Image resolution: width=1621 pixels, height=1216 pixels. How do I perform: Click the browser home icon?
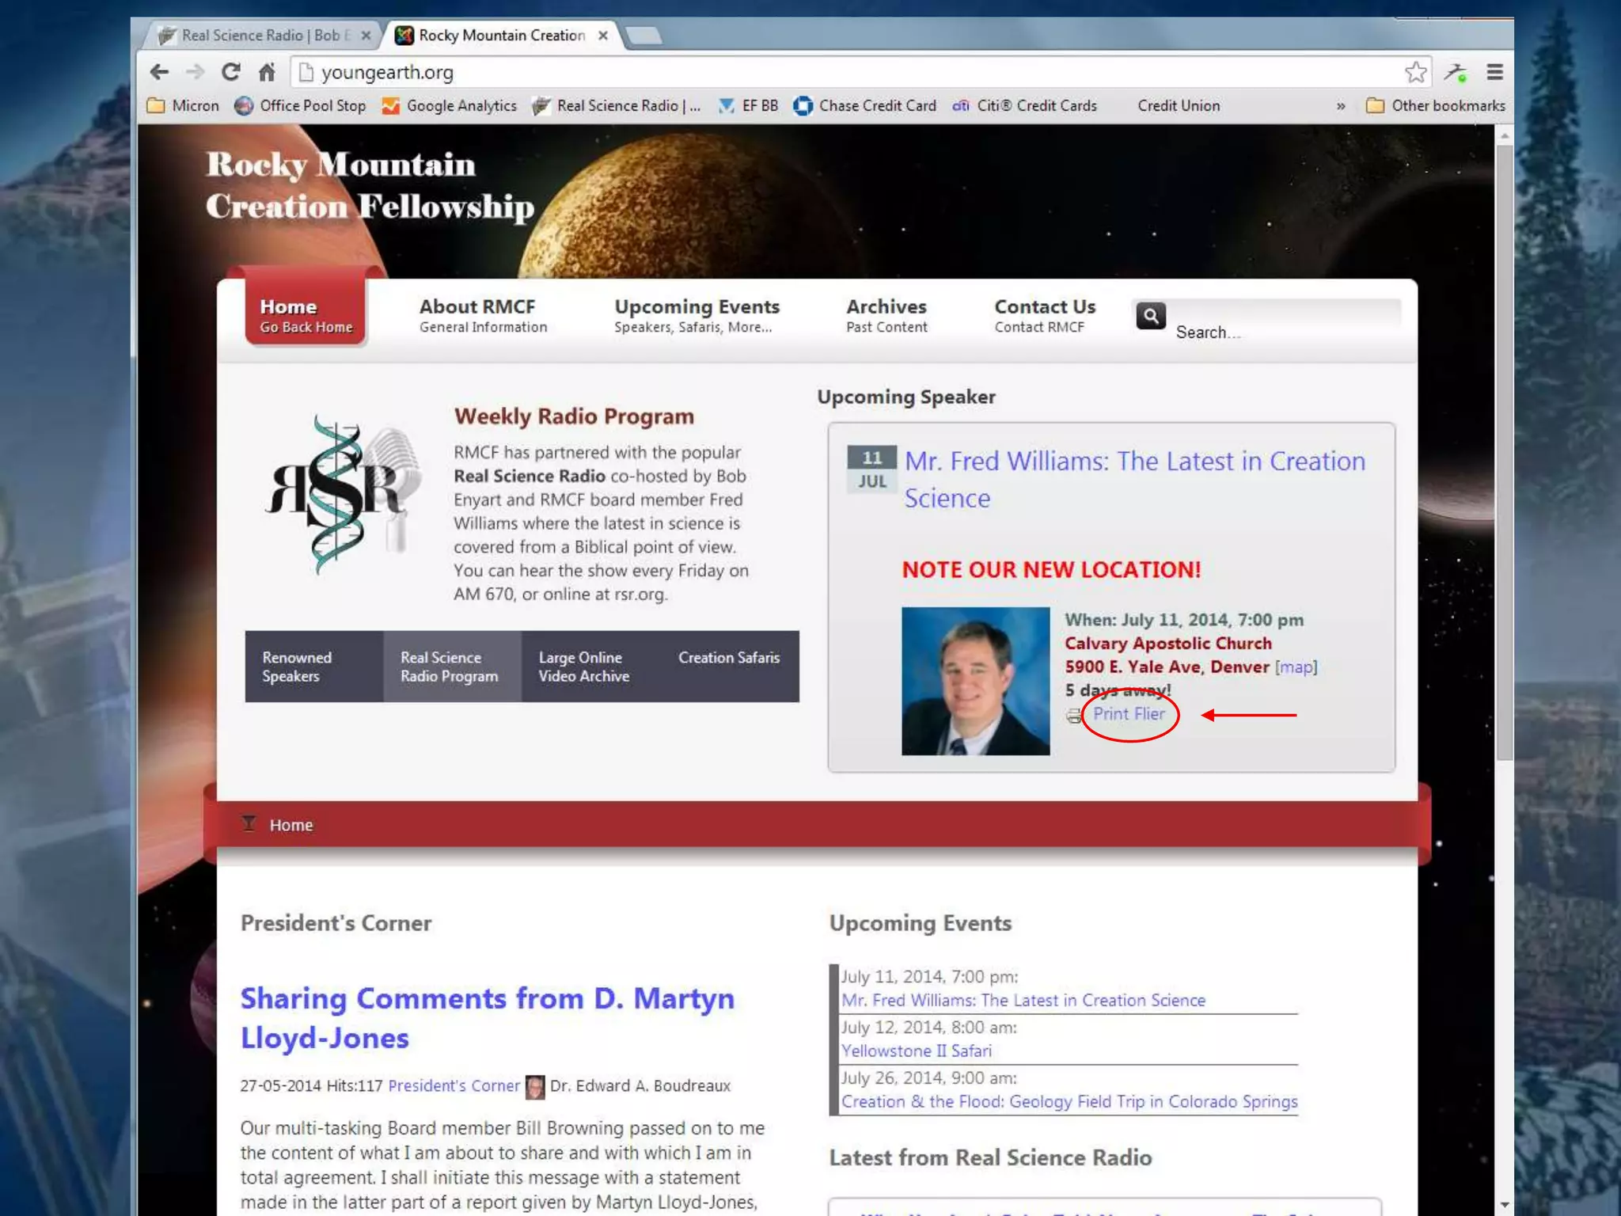[x=267, y=72]
